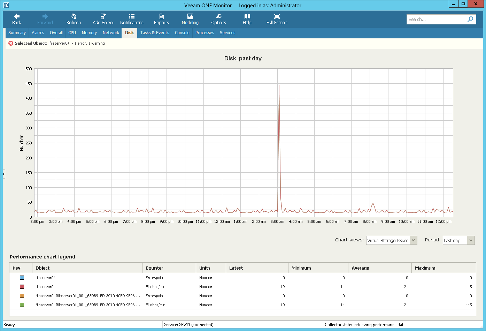Click the 'Disk, past day' chart title
This screenshot has height=331, width=486.
243,58
